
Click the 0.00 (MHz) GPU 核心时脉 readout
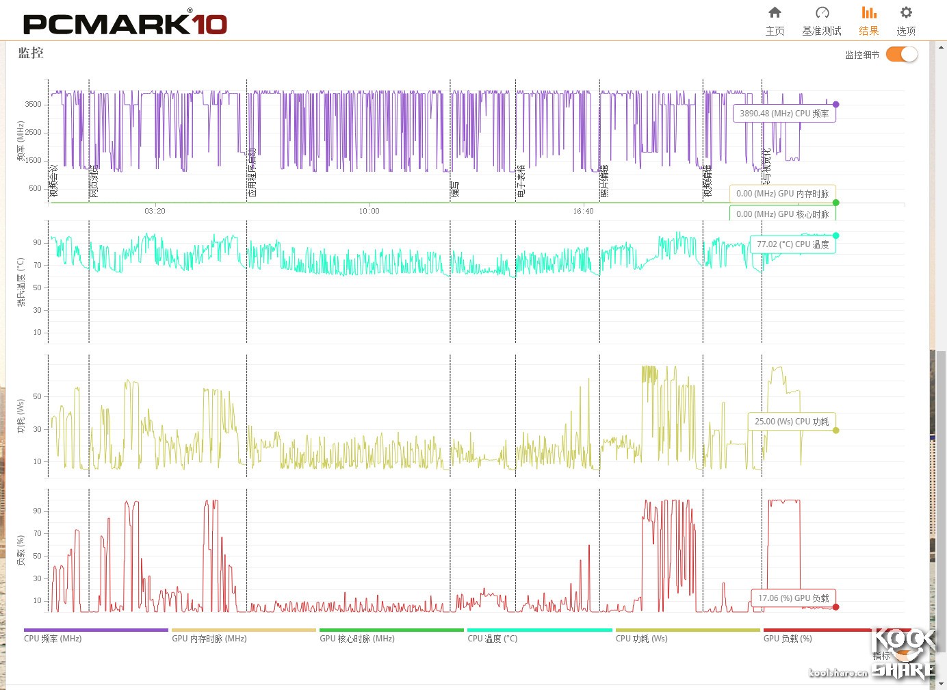pos(782,214)
